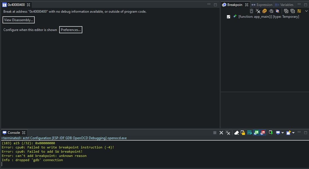Image resolution: width=309 pixels, height=169 pixels.
Task: Switch to the Breakpoints tab
Action: (x=235, y=5)
